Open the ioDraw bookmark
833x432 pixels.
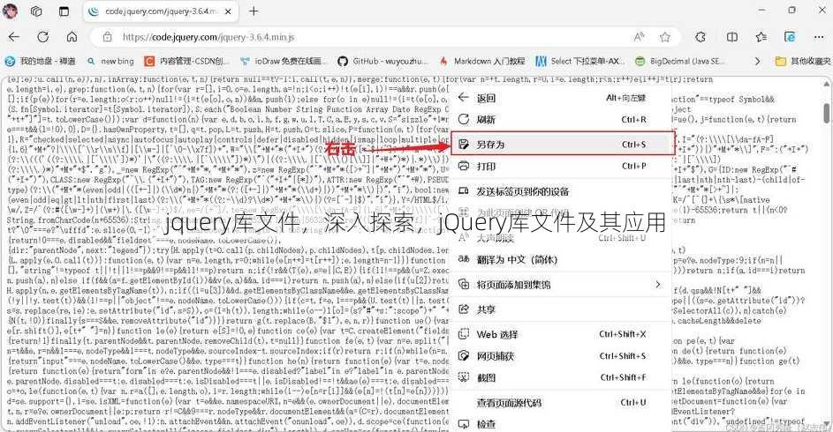click(284, 61)
